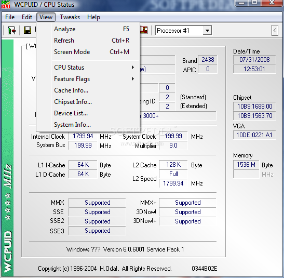284x278 pixels.
Task: Click L2 Speed value Full
Action: 173,174
